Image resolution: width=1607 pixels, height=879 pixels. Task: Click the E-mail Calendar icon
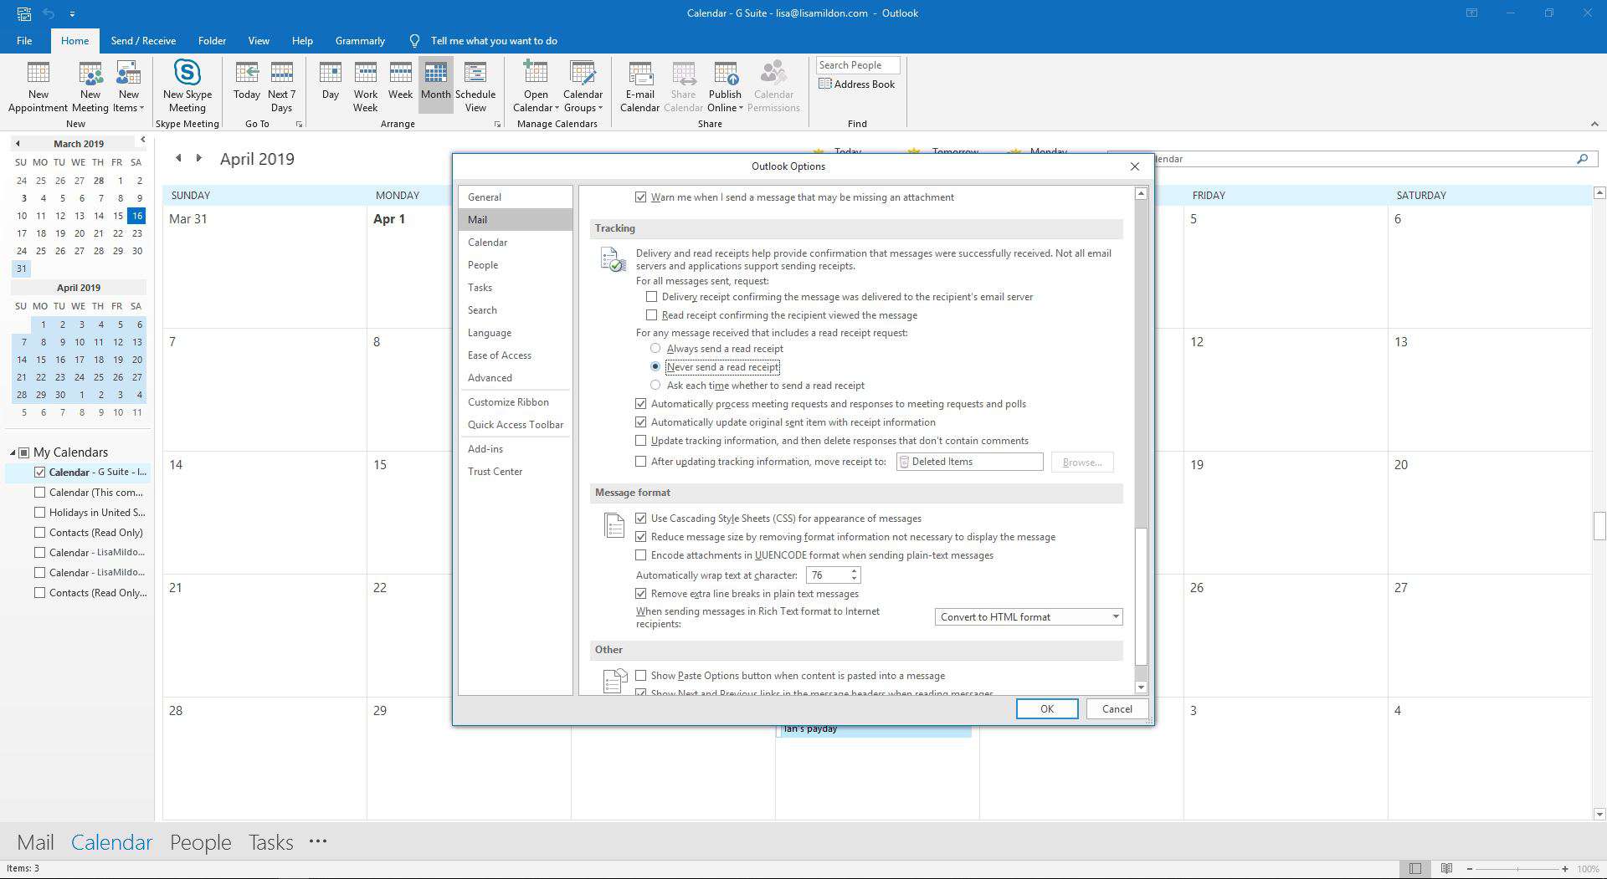639,86
